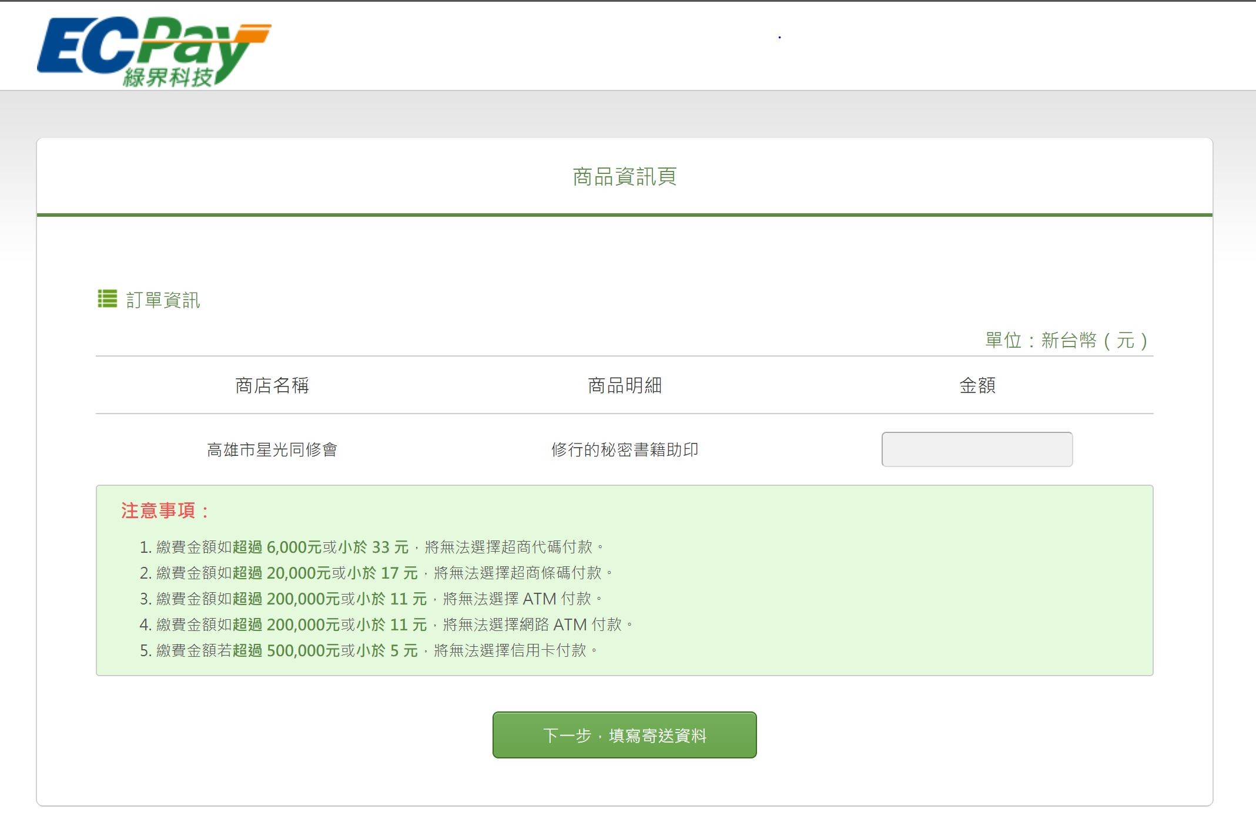Click the store name 高雄市星光同修會
This screenshot has width=1256, height=816.
point(272,450)
